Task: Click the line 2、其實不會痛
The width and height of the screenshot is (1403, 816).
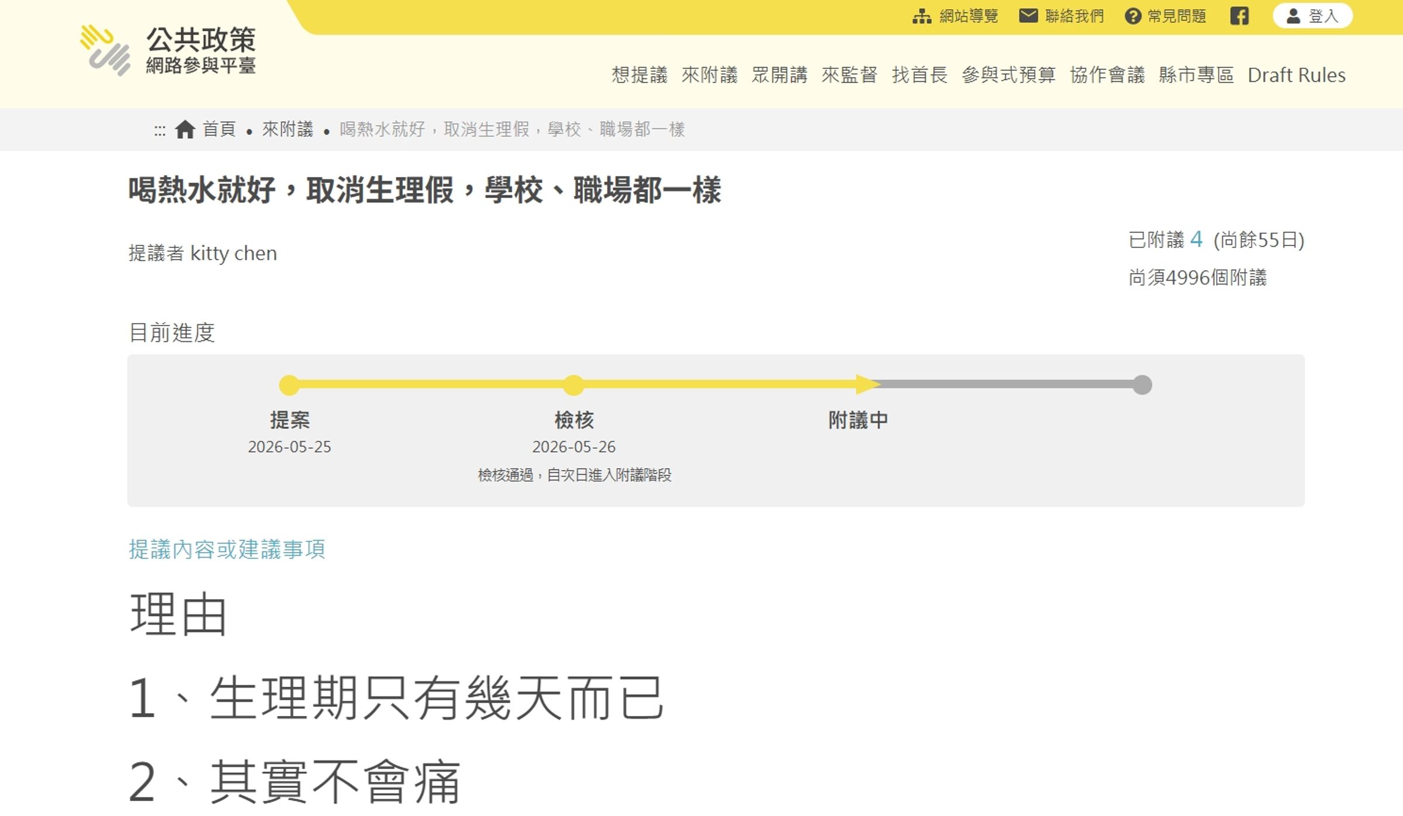Action: [x=295, y=782]
